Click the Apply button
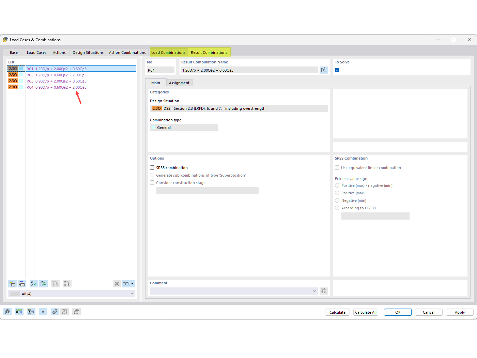This screenshot has width=477, height=358. coord(460,312)
